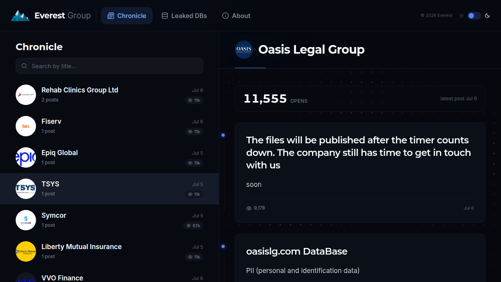Click the eye views badge on Rehab Clinics row
Screen dimensions: 501x282
click(194, 100)
